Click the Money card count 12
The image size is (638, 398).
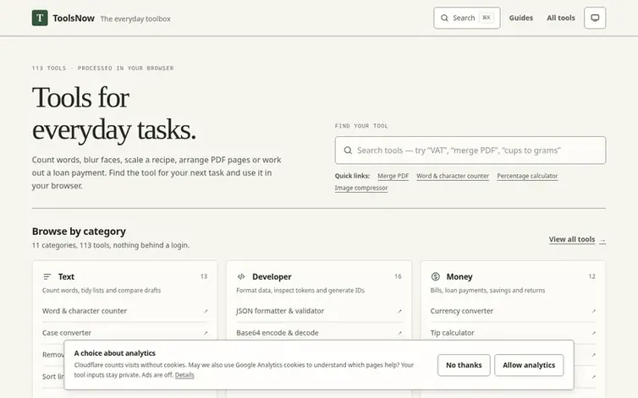point(592,276)
